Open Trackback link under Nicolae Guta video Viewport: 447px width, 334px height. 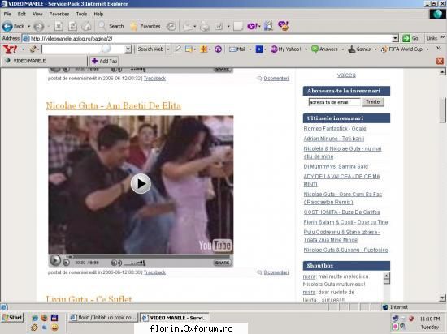(154, 272)
